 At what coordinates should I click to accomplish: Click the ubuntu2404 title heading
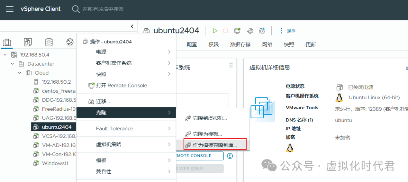pyautogui.click(x=176, y=31)
